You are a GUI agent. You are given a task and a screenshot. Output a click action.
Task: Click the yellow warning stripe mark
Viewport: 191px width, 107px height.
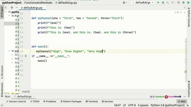point(186,72)
